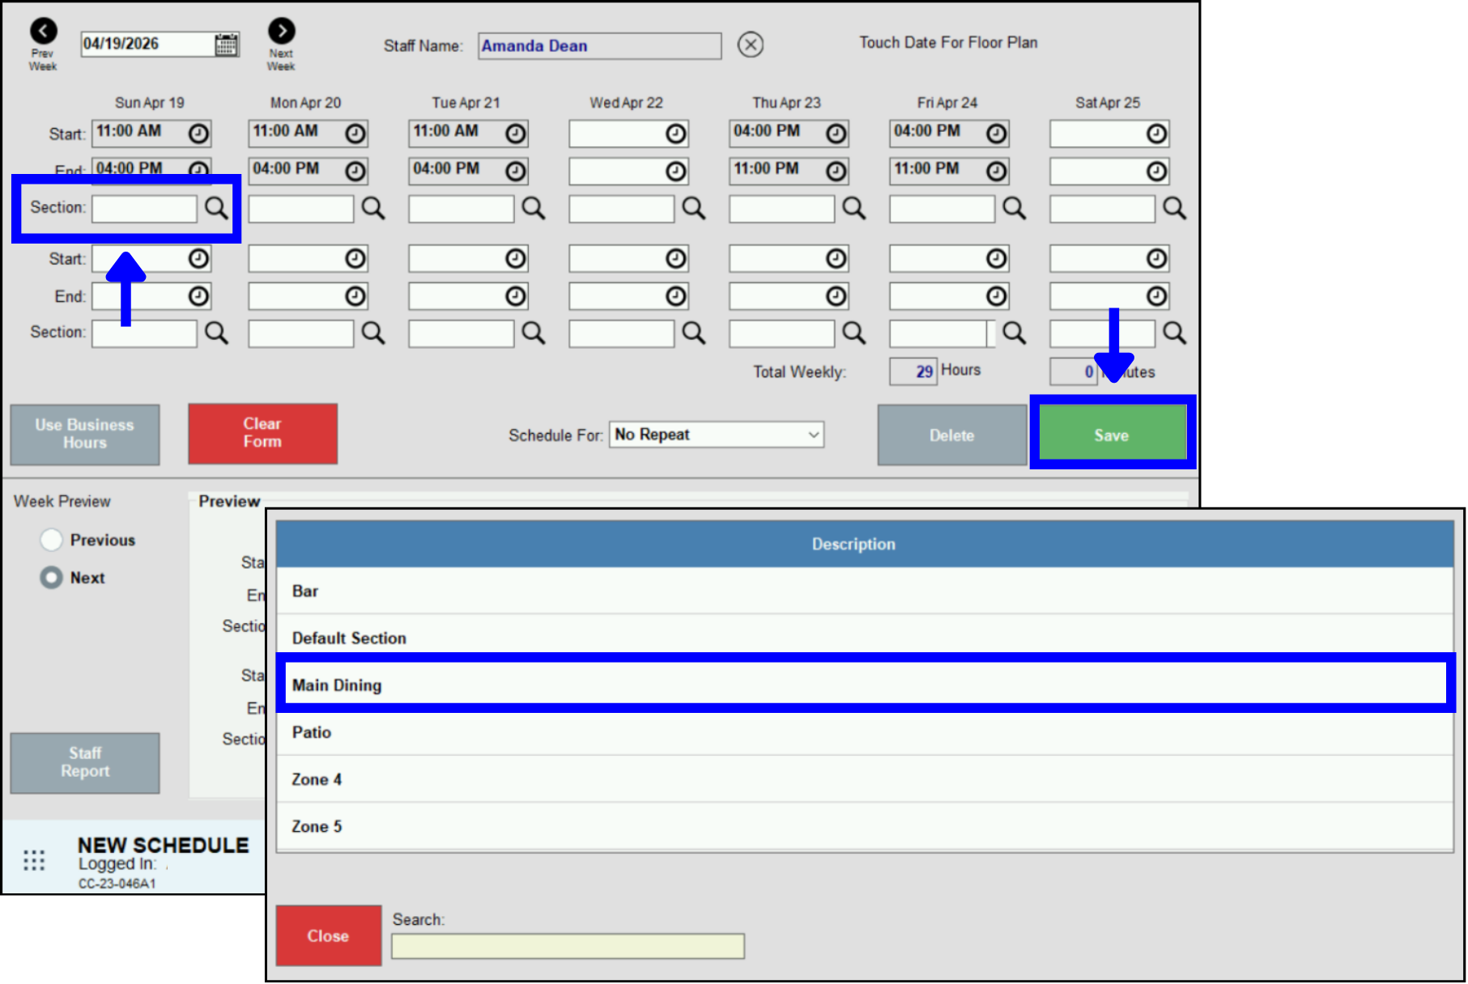Click the clock icon for Wednesday's start time
Viewport: 1468px width, 984px height.
coord(677,133)
